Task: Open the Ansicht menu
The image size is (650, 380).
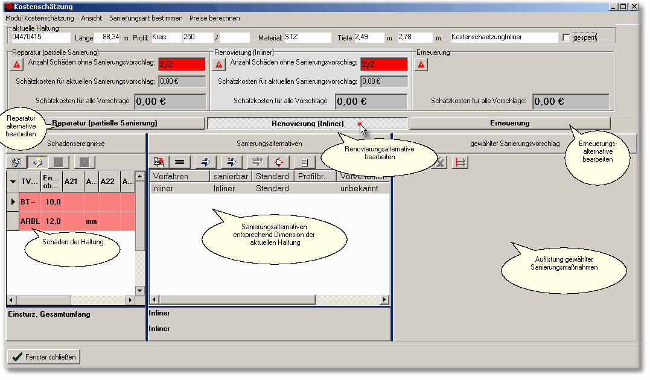Action: (91, 18)
